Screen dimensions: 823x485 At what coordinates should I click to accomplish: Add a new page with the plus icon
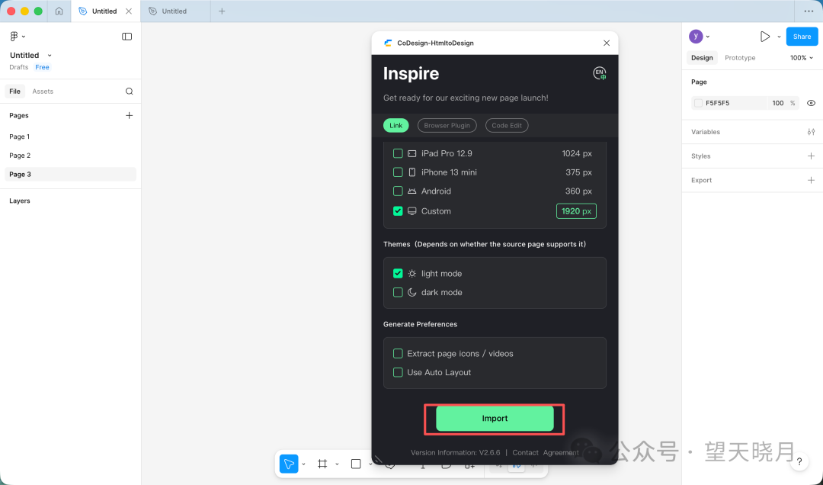pos(129,116)
